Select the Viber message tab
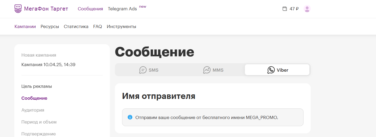 pos(277,70)
